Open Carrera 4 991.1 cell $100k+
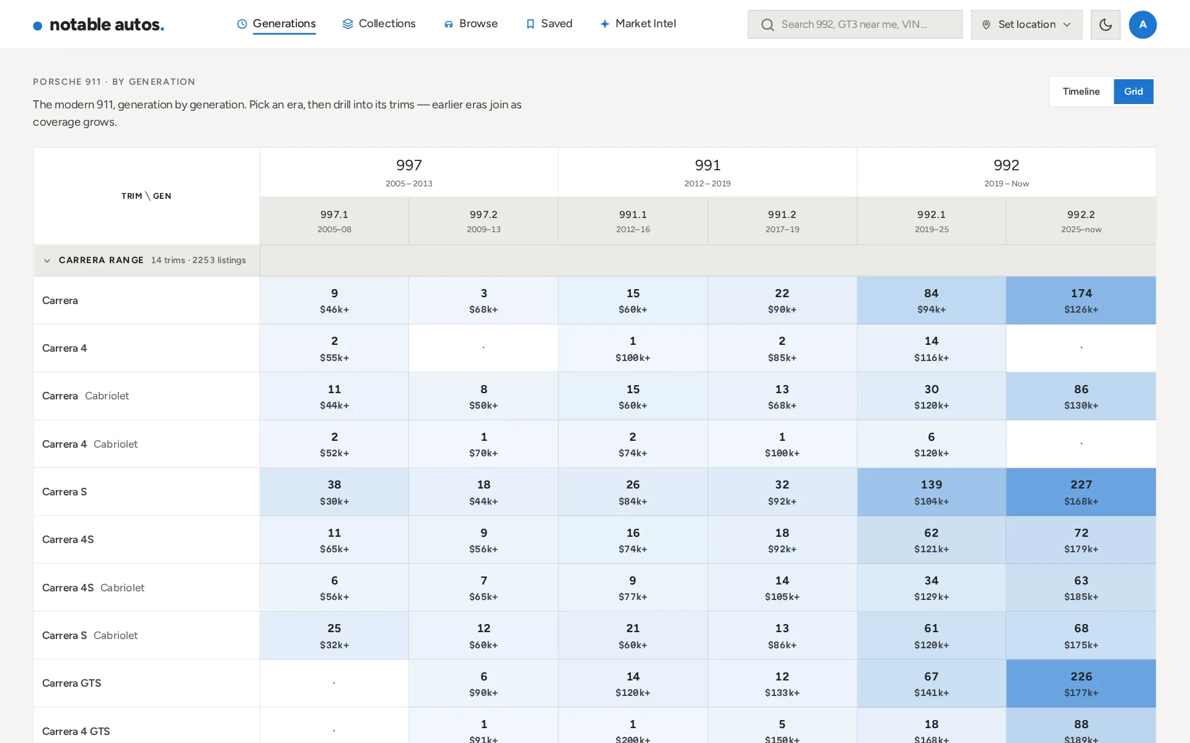 (633, 349)
